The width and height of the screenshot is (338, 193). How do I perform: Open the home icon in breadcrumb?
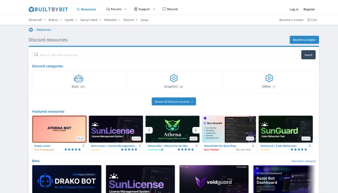31,30
